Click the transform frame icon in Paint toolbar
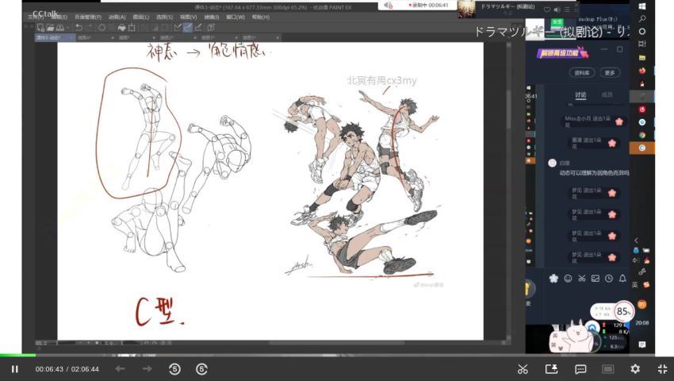 click(132, 28)
